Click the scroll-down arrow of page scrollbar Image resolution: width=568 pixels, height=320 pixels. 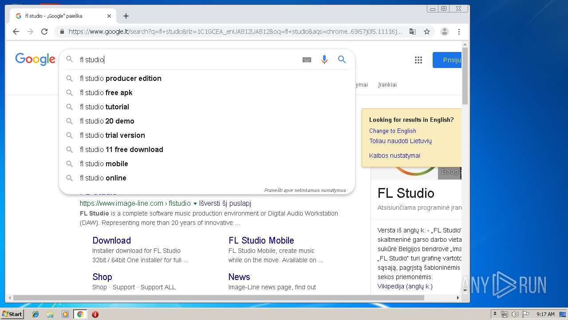(465, 290)
